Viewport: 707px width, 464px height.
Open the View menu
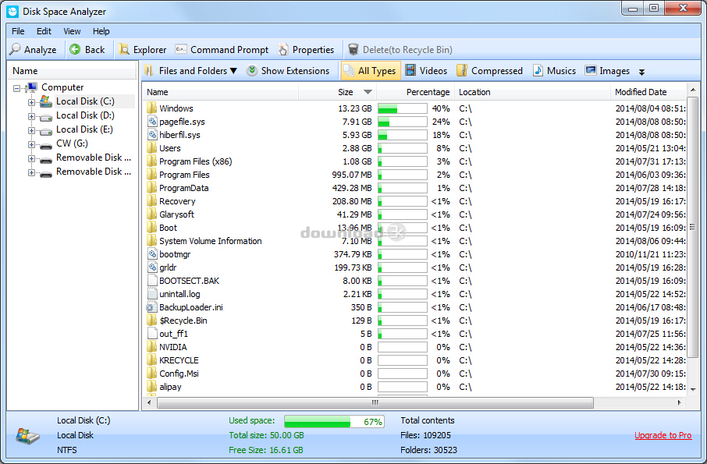point(72,31)
